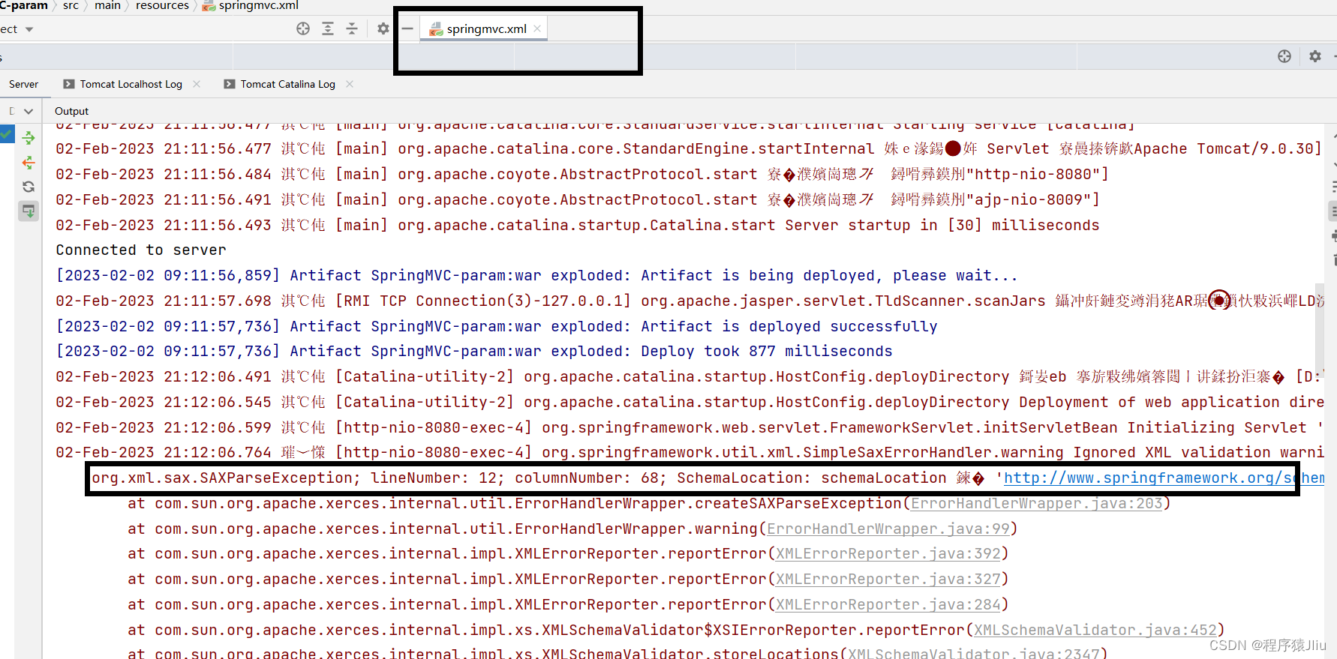Open XMLErrorReporter.java:284 link
1337x659 pixels.
click(888, 604)
